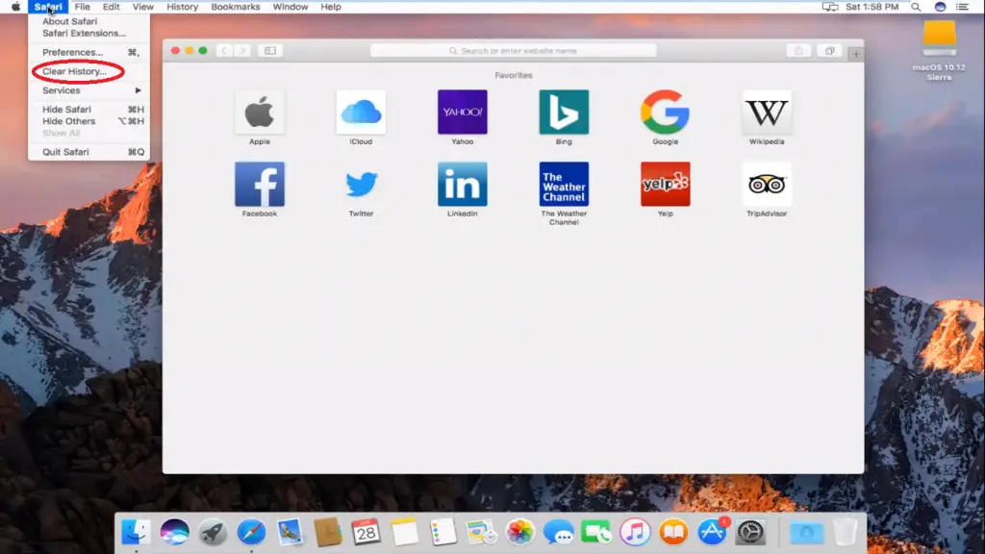Open the Bing favorite tile
Screen dimensions: 985x554
coord(564,113)
